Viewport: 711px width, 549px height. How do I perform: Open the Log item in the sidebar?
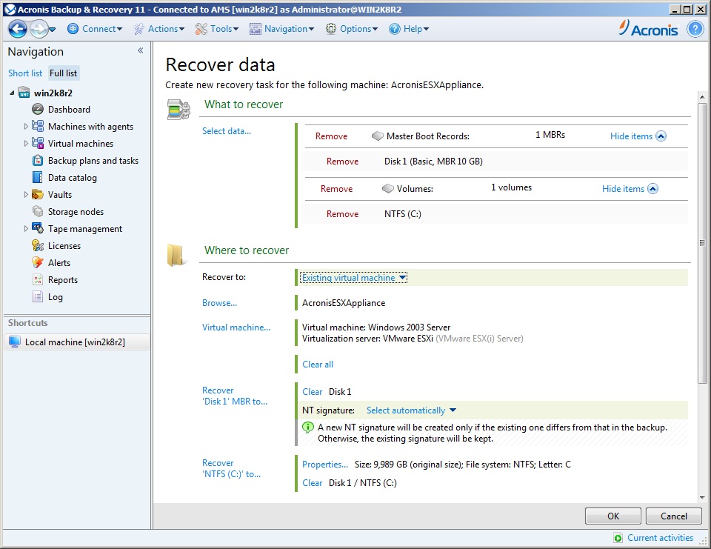[56, 297]
